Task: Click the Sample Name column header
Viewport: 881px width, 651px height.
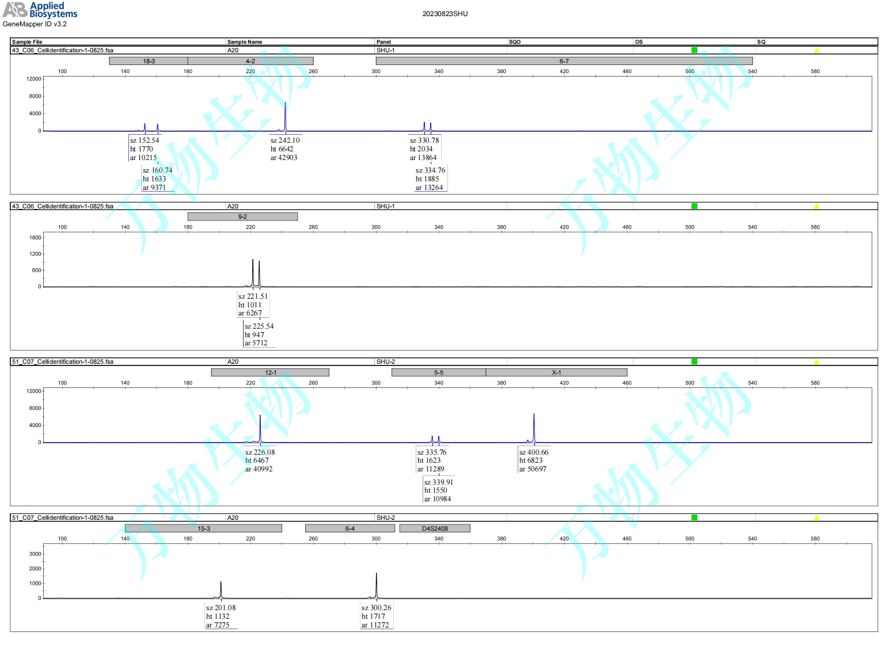Action: (x=244, y=42)
